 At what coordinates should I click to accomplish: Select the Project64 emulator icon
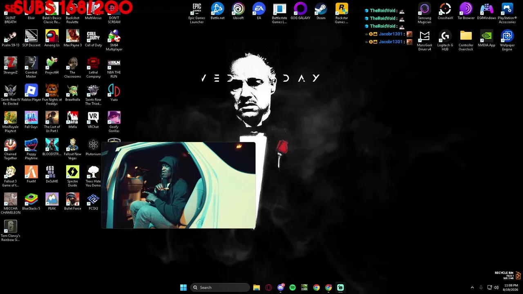pyautogui.click(x=52, y=66)
